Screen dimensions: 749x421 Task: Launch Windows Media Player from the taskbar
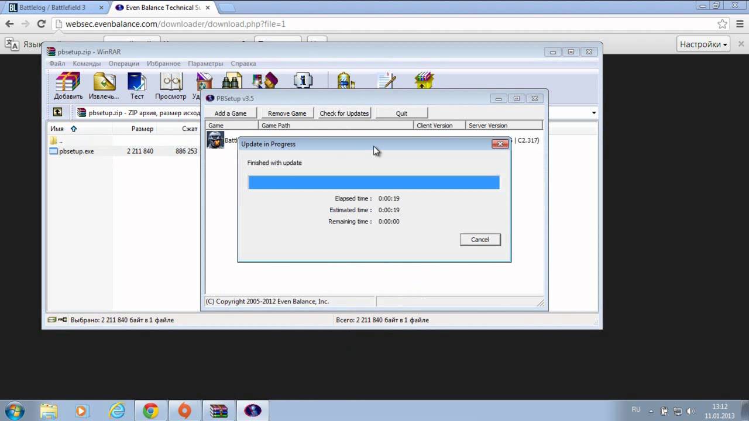(82, 410)
